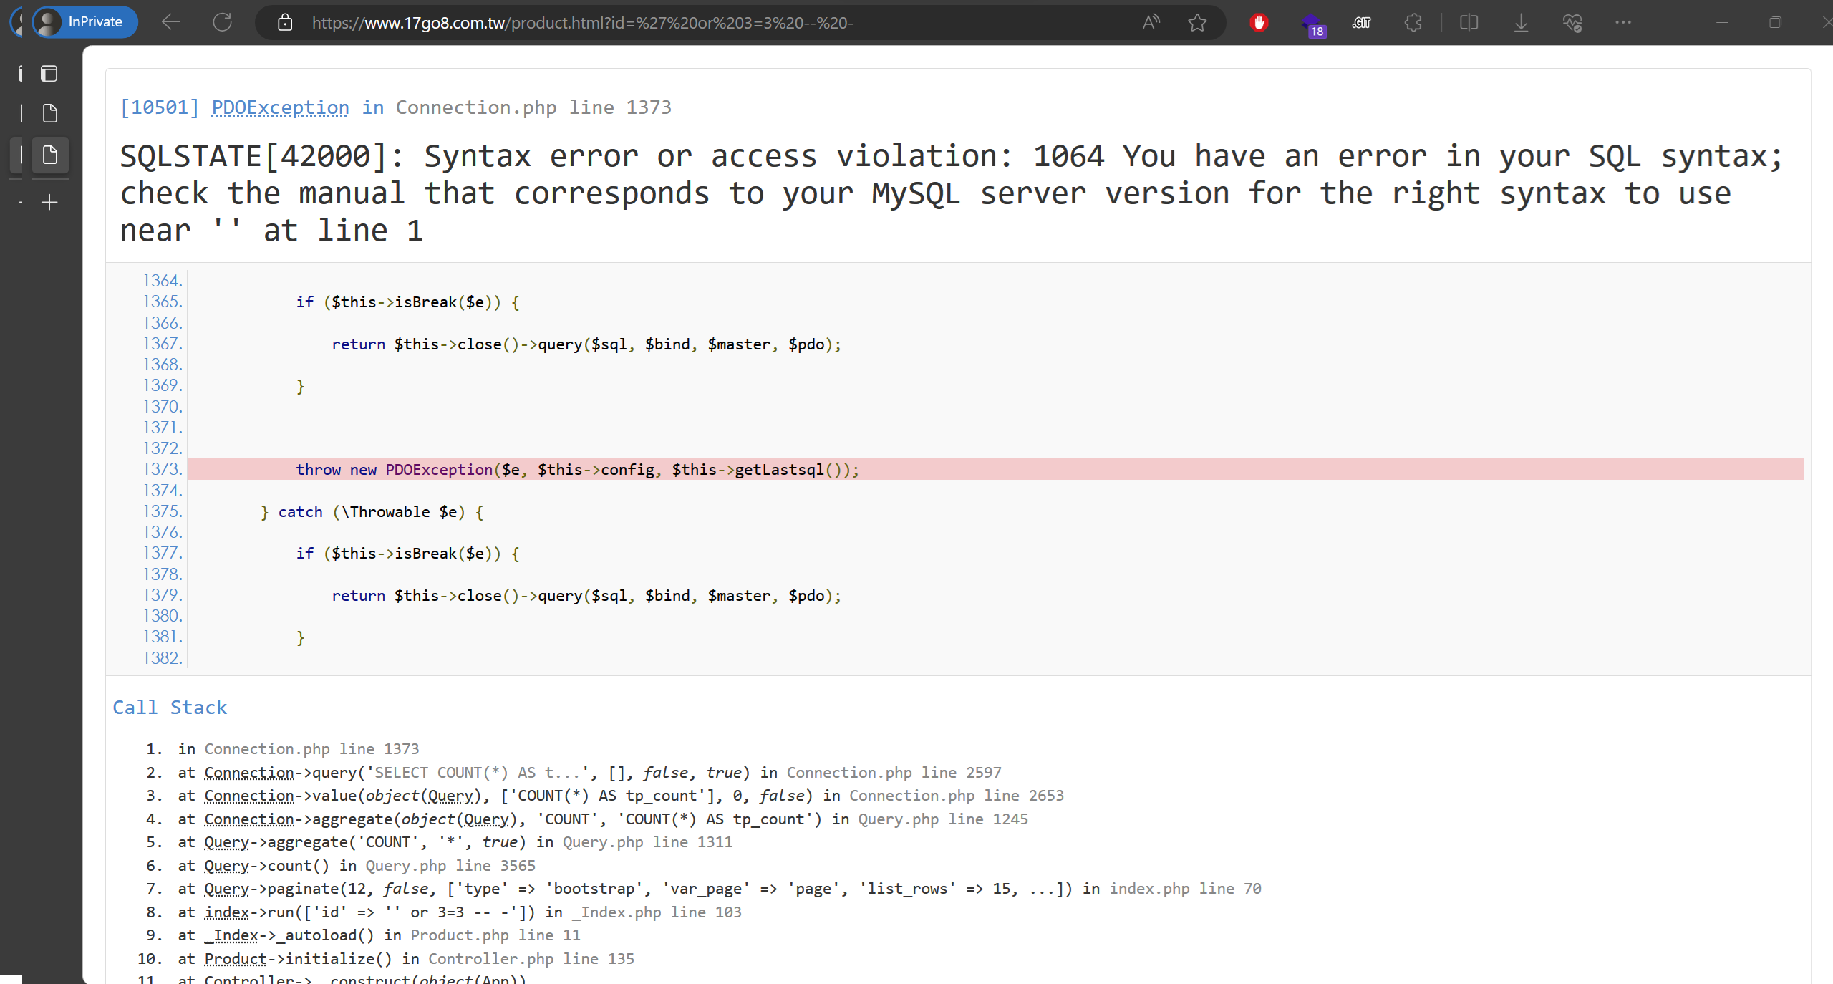This screenshot has width=1833, height=984.
Task: Click the GIT-styled extension icon
Action: click(1361, 23)
